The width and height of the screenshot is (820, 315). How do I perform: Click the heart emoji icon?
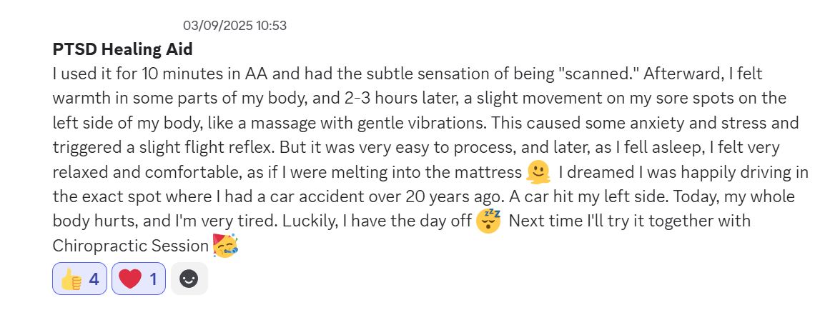pos(130,279)
